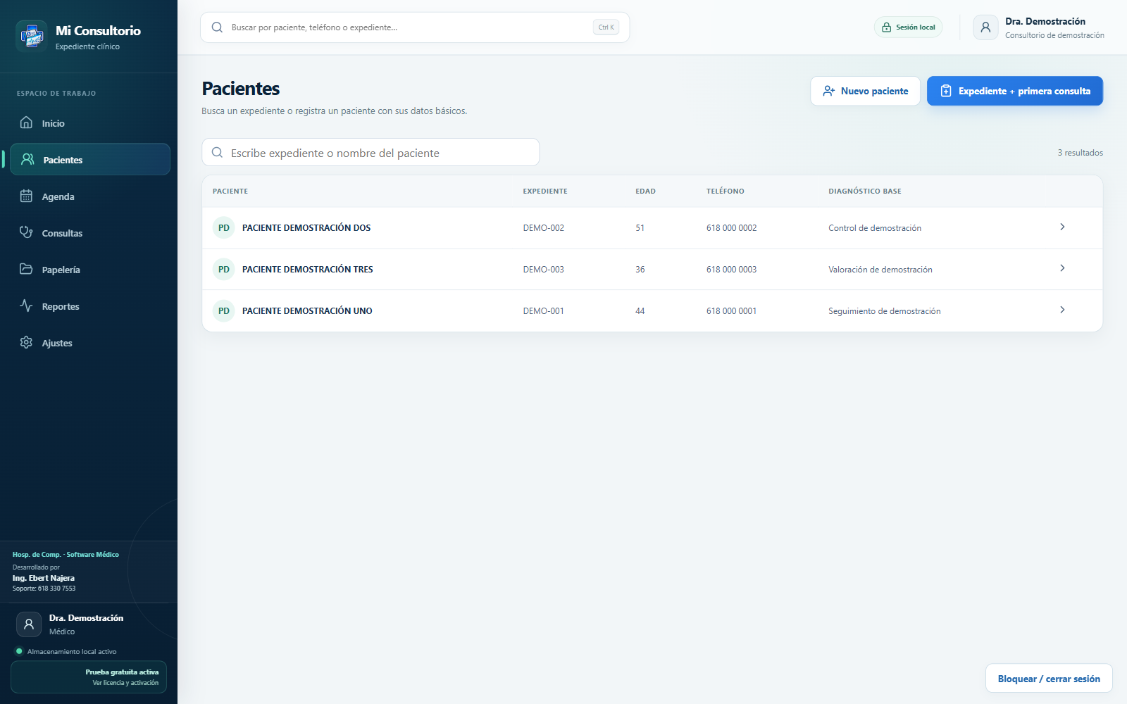Click the user avatar icon in top header
Viewport: 1127px width, 704px height.
(x=985, y=27)
